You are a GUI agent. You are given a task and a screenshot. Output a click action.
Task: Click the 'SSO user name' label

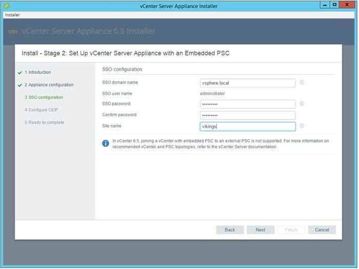coord(117,94)
